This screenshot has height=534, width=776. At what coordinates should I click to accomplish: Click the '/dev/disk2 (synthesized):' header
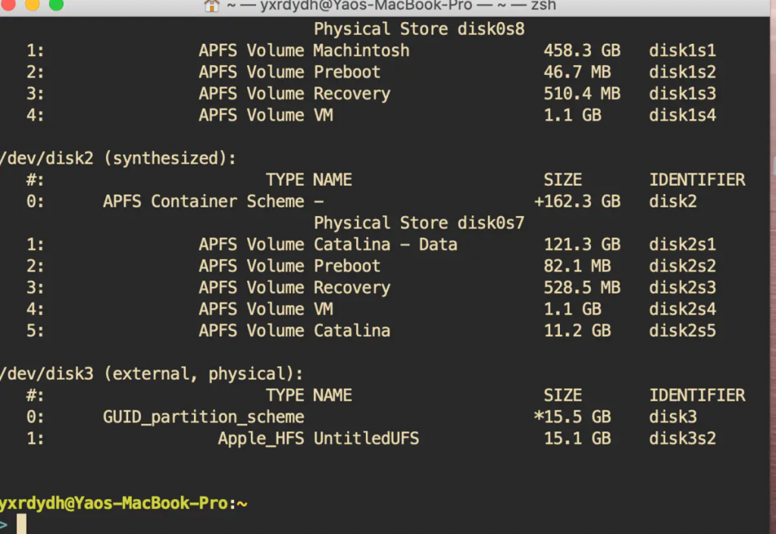tap(117, 158)
